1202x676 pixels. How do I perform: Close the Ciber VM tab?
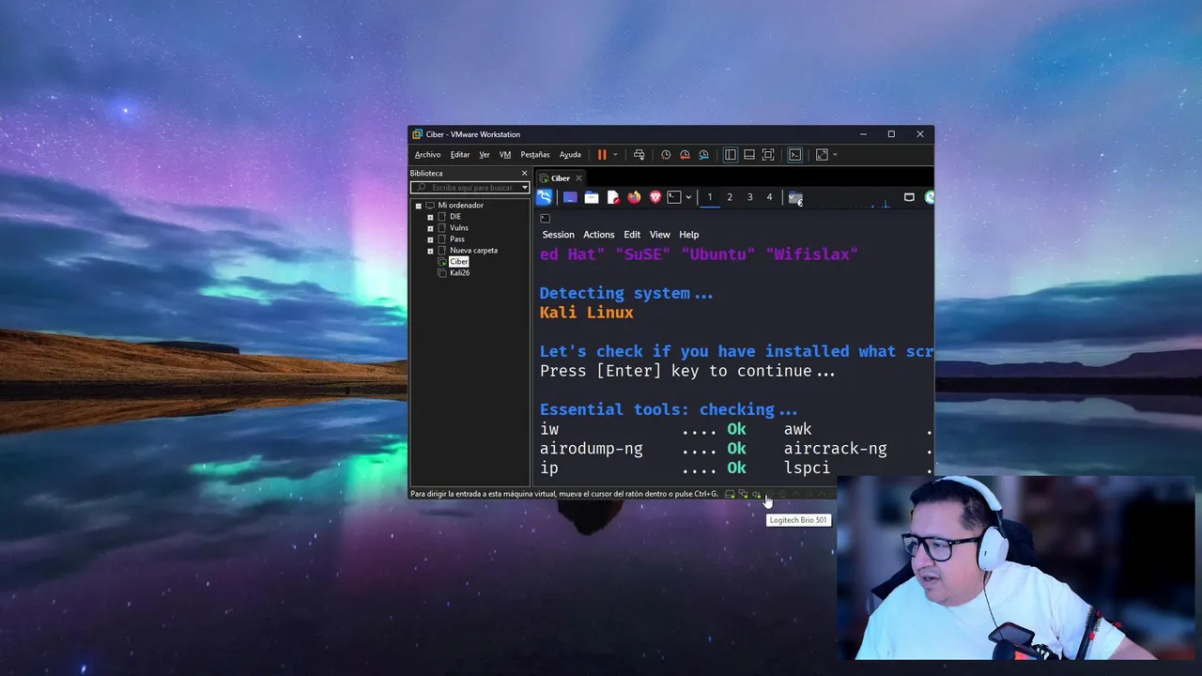coord(578,178)
